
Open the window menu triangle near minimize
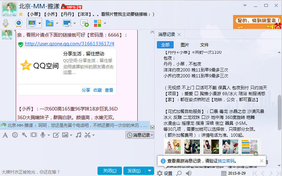coord(245,5)
